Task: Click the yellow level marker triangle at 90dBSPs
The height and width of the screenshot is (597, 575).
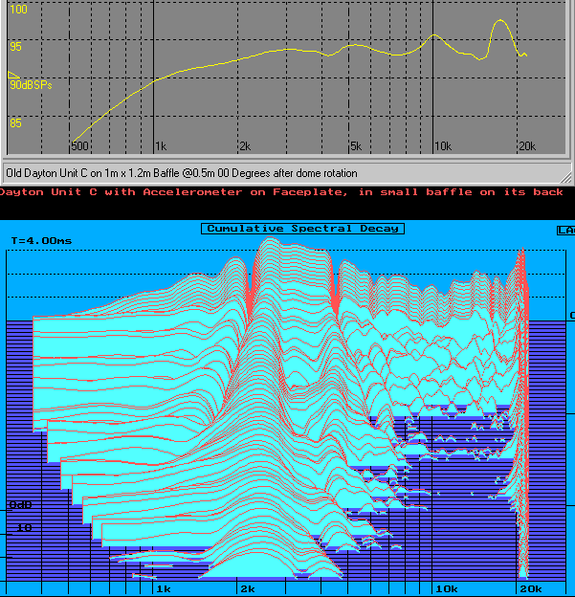Action: click(12, 75)
